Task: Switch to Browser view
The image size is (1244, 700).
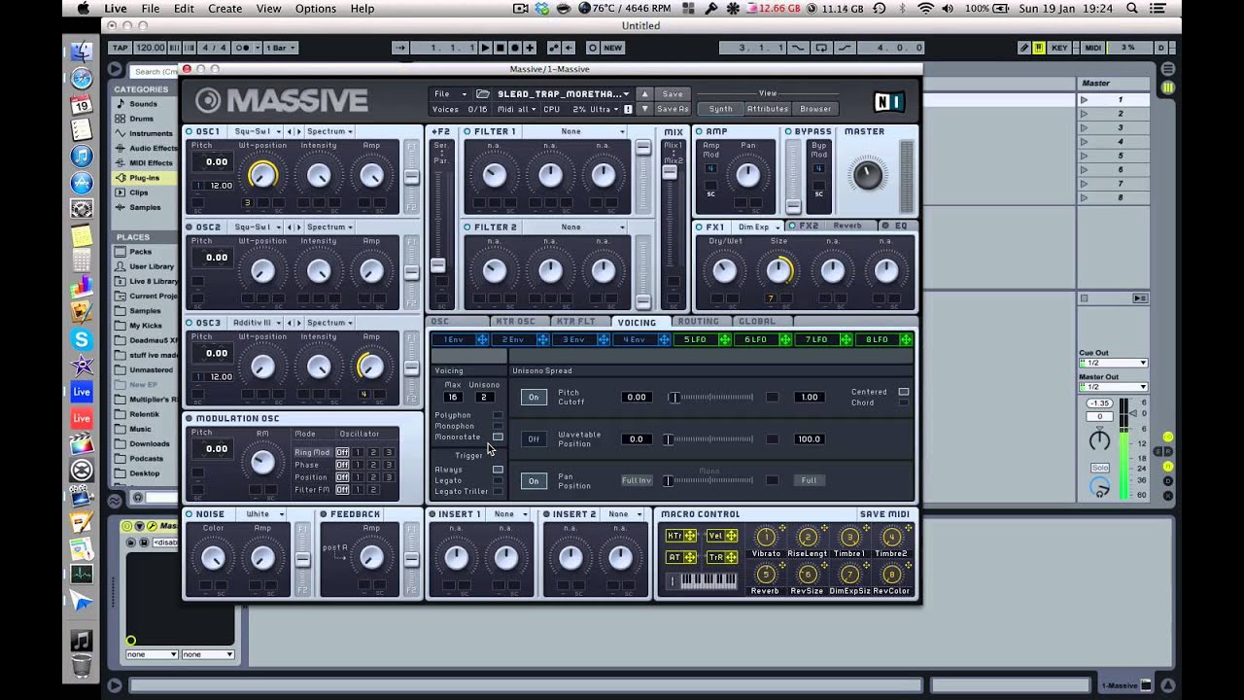Action: pos(815,109)
